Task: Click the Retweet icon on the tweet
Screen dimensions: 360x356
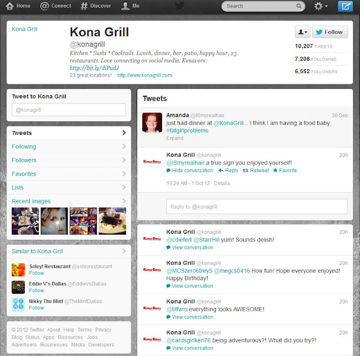Action: pyautogui.click(x=245, y=170)
